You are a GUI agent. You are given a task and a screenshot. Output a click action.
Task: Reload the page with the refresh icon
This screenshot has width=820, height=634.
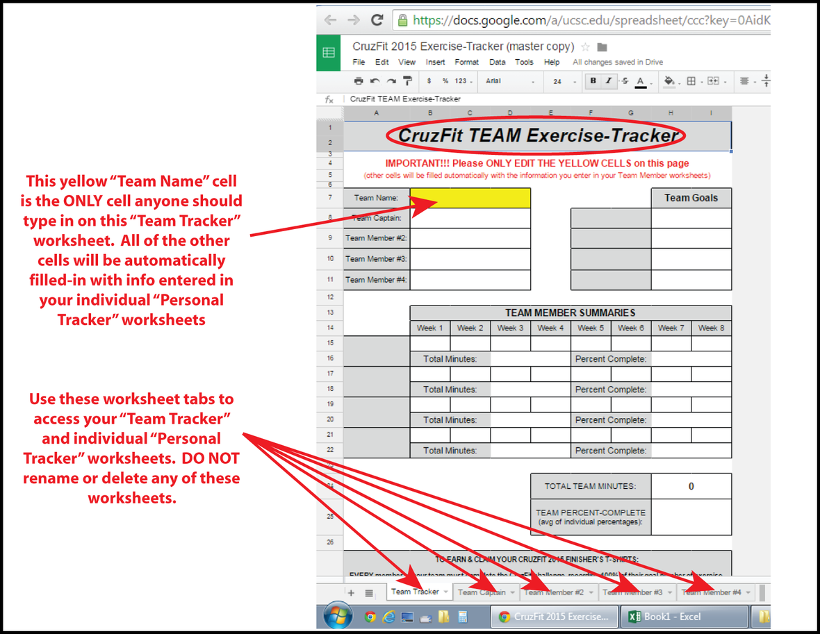pos(377,20)
